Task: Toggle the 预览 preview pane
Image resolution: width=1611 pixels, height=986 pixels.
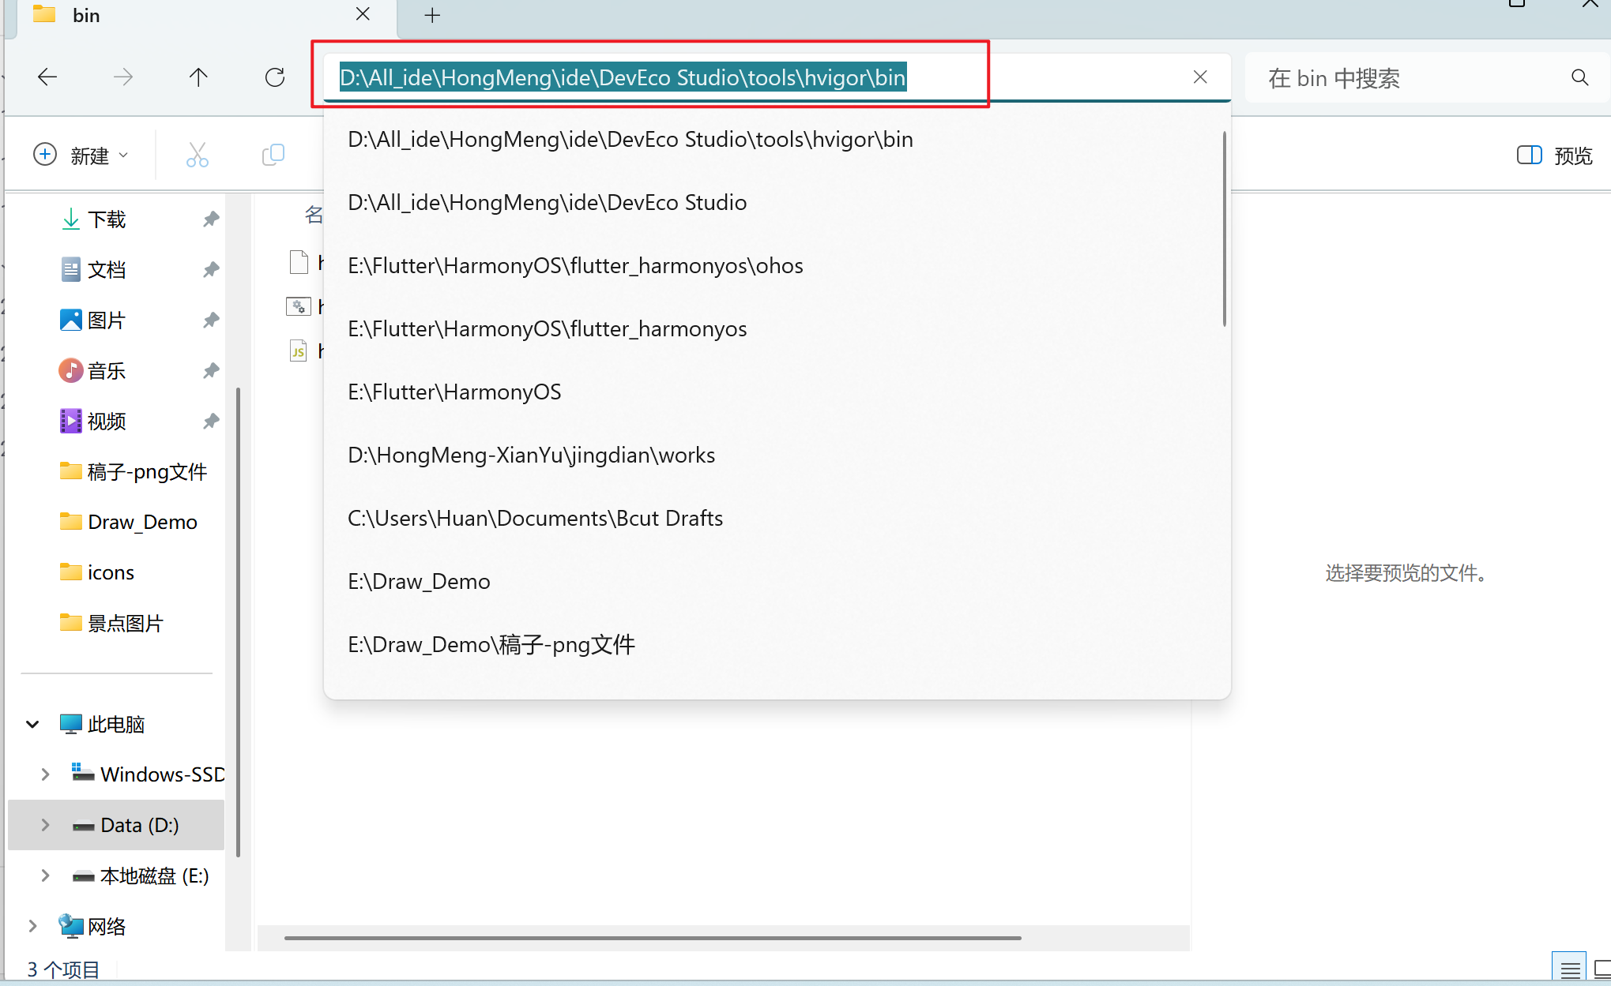Action: click(1554, 156)
